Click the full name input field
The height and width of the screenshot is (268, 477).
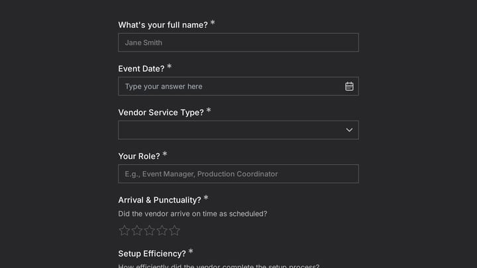tap(238, 42)
